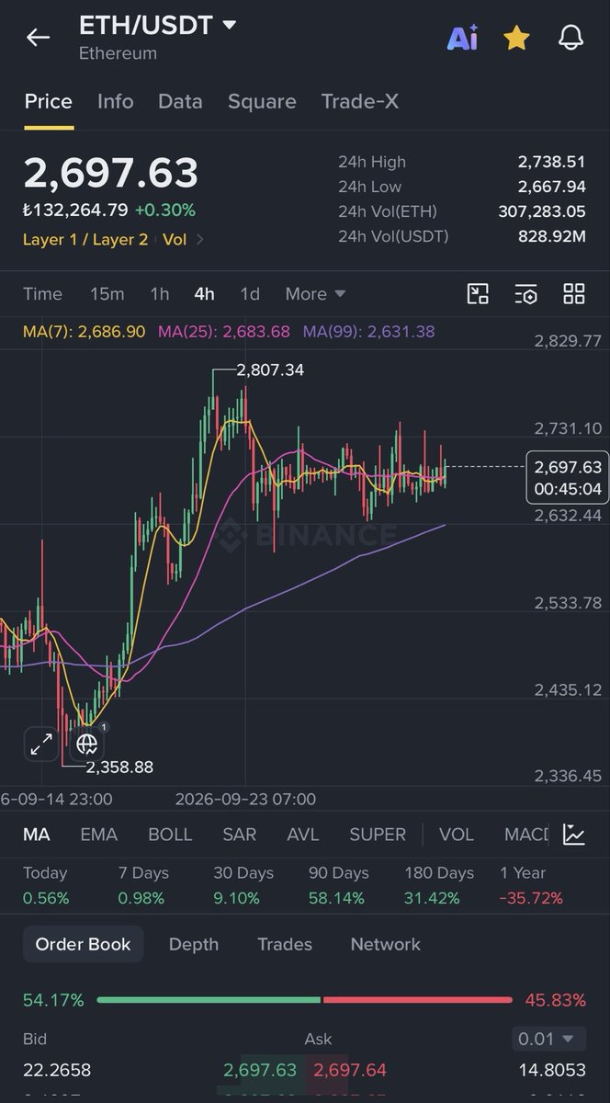Switch to the Depth tab
This screenshot has width=610, height=1103.
[x=194, y=944]
